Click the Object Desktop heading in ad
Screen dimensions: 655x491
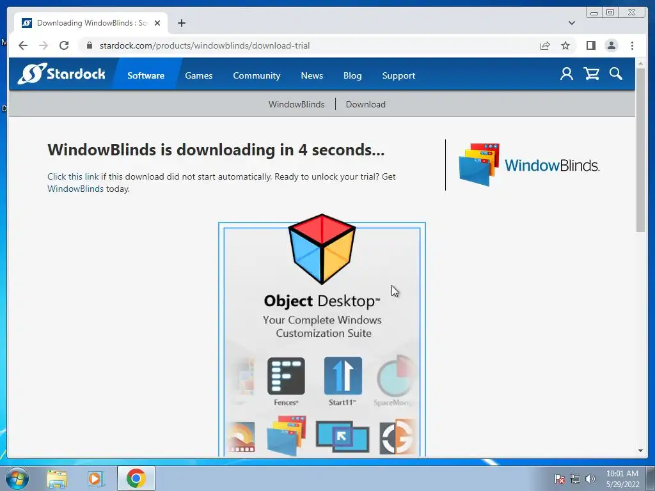(x=322, y=300)
